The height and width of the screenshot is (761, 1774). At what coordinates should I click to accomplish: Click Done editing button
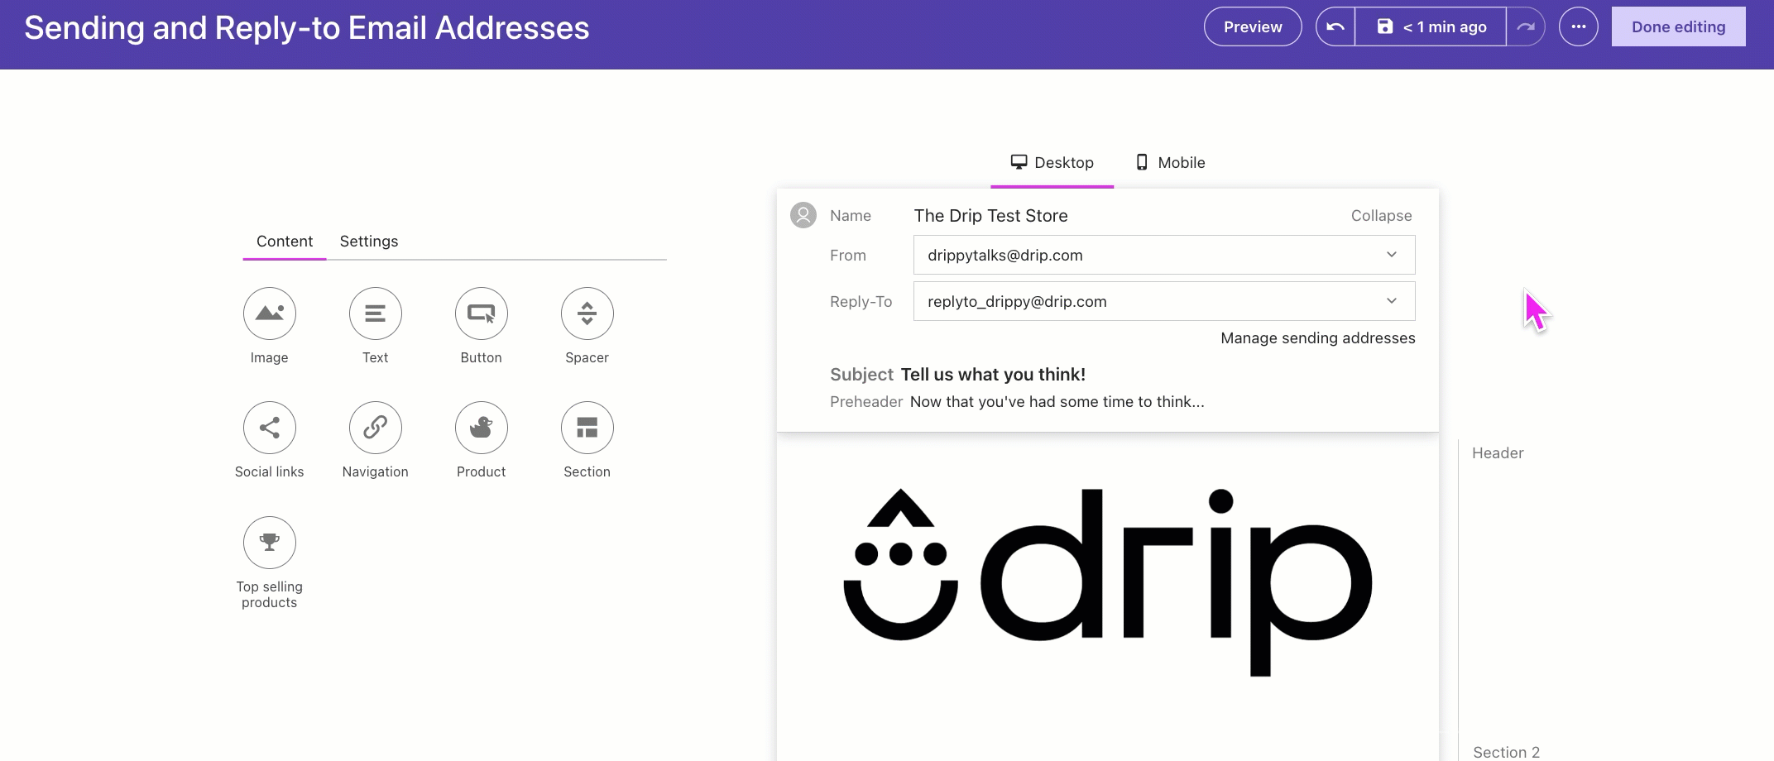pyautogui.click(x=1679, y=26)
